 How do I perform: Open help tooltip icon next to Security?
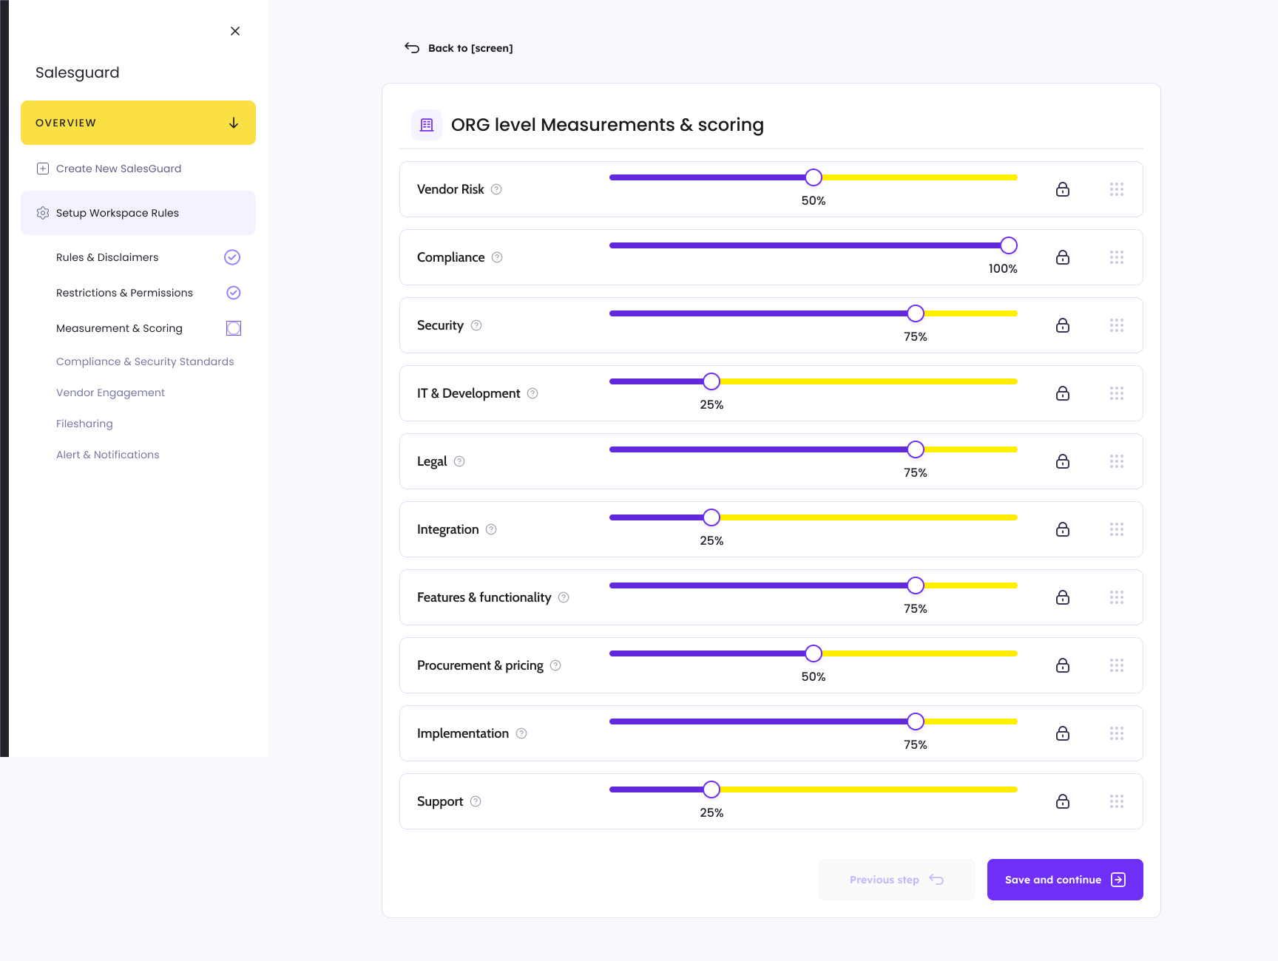[476, 325]
